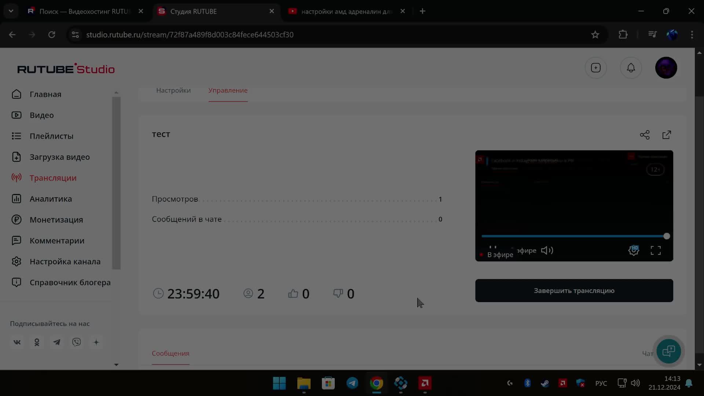This screenshot has width=704, height=396.
Task: Close the Студия RUTUBE tab
Action: 272,11
